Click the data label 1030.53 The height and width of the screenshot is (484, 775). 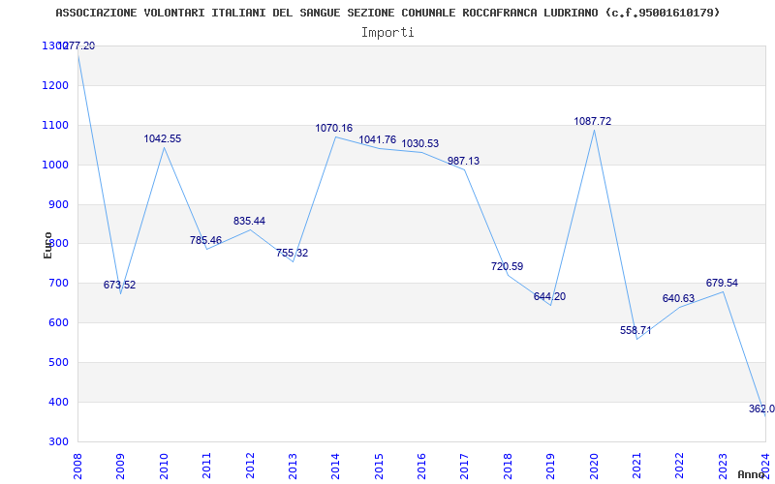tap(420, 143)
